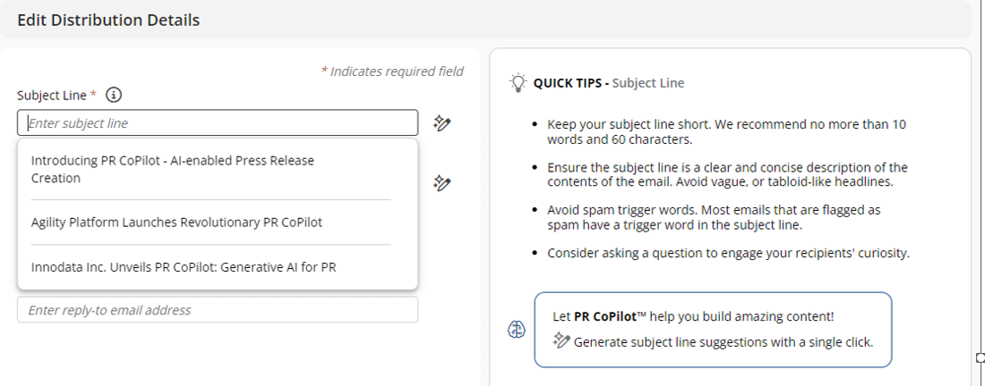Viewport: 985px width, 386px height.
Task: Choose 'Agility Platform Launches Revolutionary PR CoPilot' suggestion
Action: point(177,222)
